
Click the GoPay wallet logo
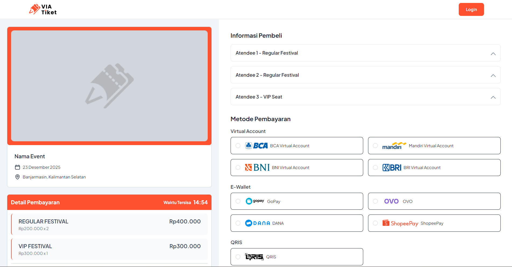click(255, 201)
